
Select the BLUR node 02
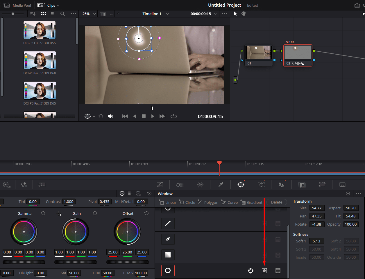[298, 55]
